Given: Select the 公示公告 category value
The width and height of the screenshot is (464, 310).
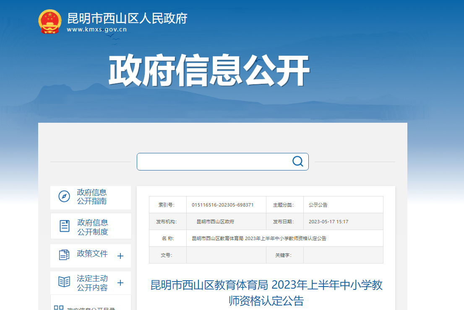Looking at the screenshot, I should (x=318, y=205).
